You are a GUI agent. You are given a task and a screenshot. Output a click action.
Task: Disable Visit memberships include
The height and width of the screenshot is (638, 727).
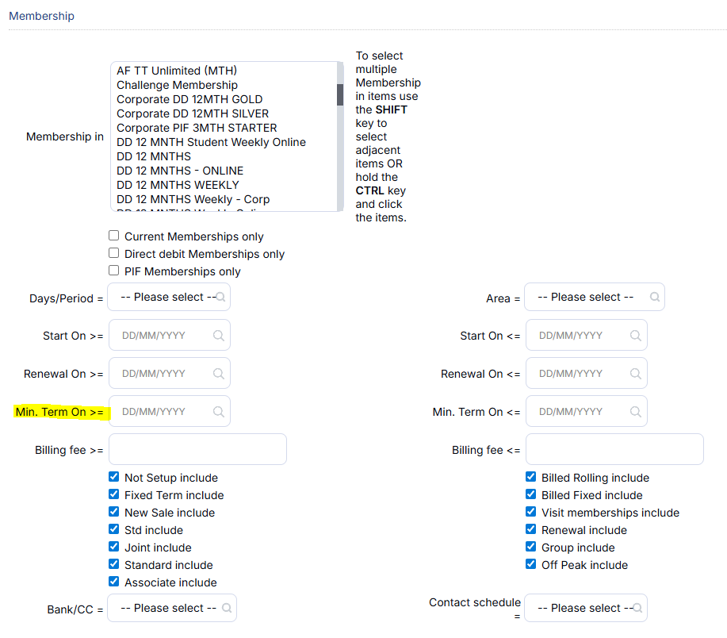[x=531, y=512]
